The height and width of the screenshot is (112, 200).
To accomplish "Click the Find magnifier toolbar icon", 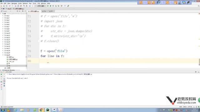I will pyautogui.click(x=24, y=6).
